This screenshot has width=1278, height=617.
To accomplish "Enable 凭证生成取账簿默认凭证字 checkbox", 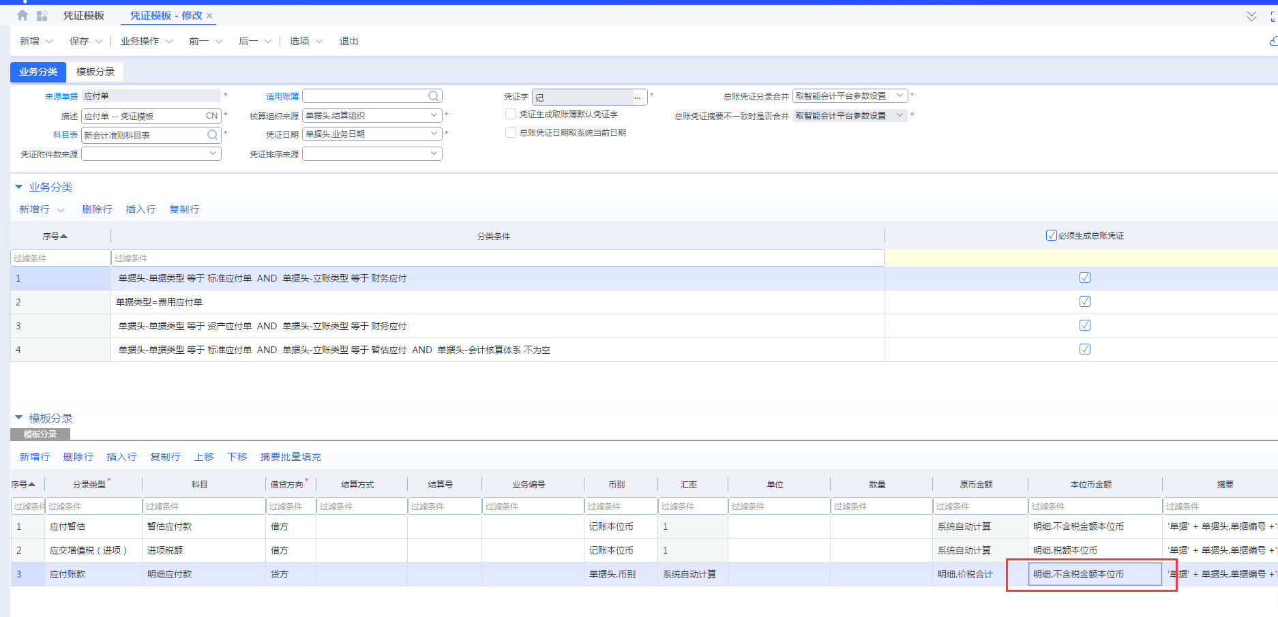I will [511, 114].
